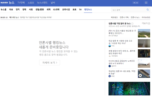Click the green forest banner advertisement
Viewport: 152px width, 96px height.
coord(129,89)
